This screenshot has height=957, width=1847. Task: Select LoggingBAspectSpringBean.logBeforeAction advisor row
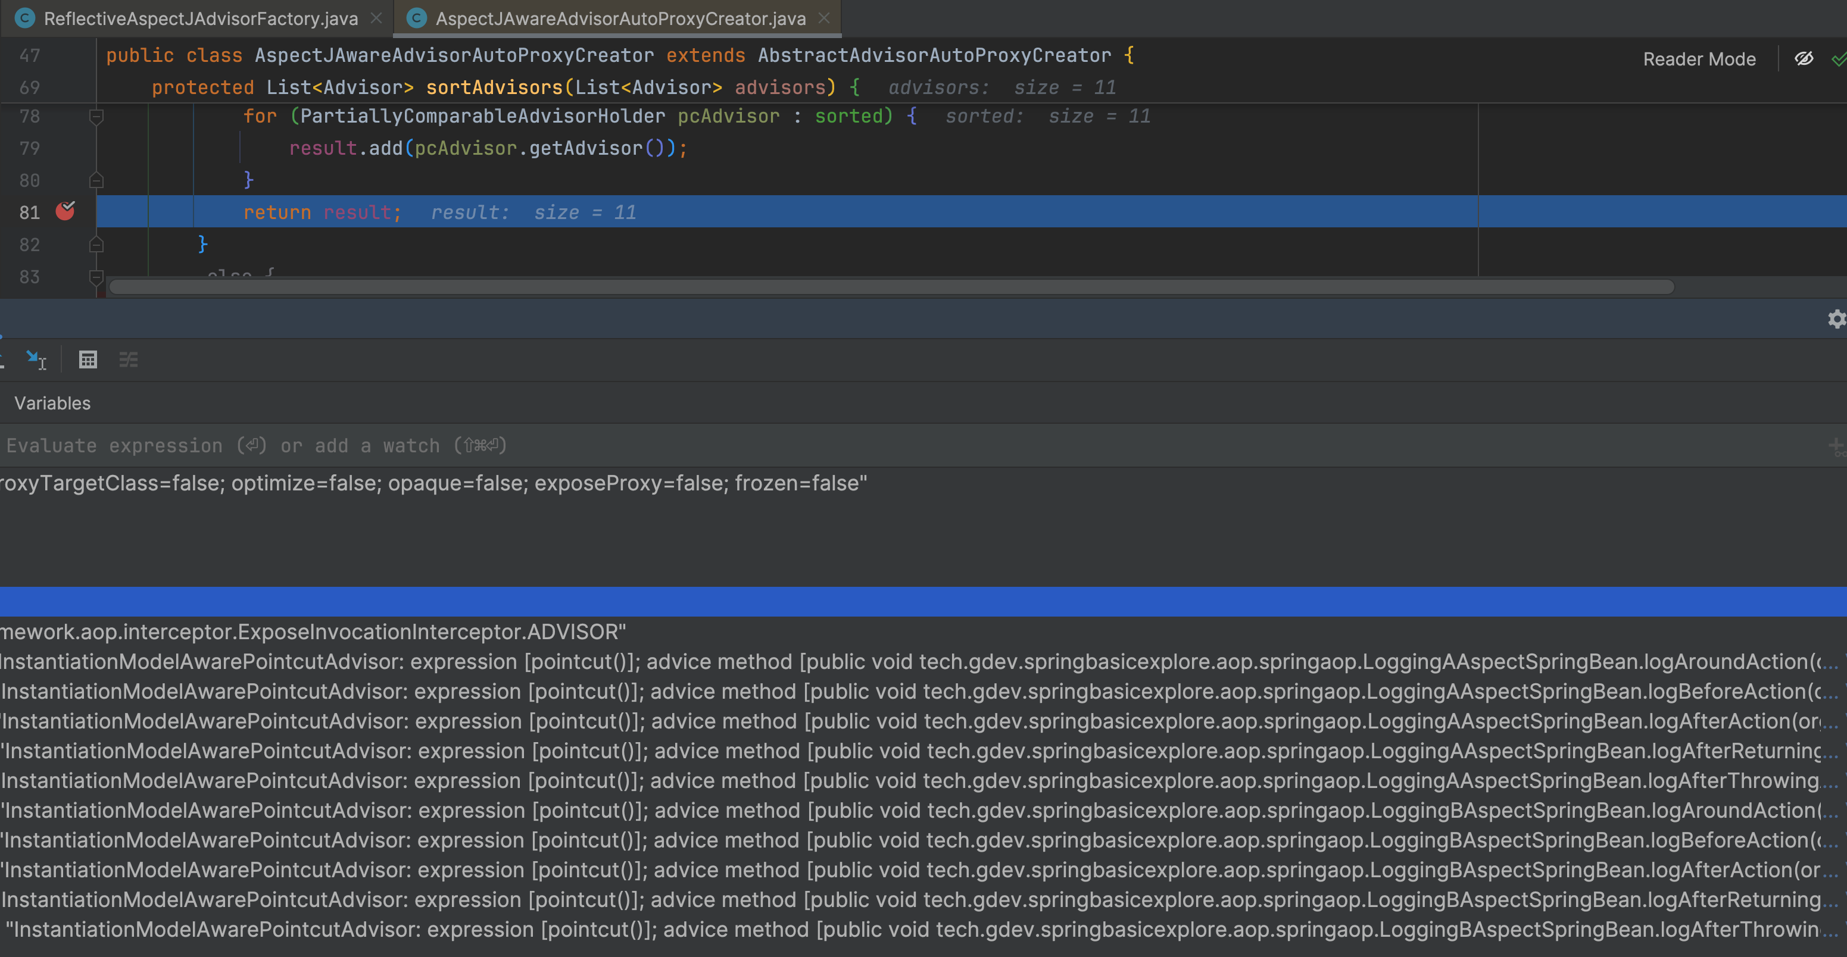[923, 840]
